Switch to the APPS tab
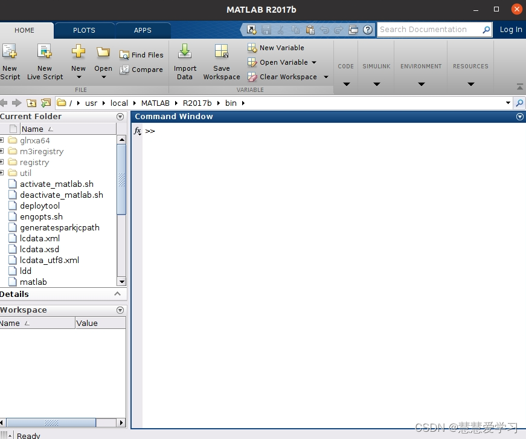 click(x=143, y=30)
